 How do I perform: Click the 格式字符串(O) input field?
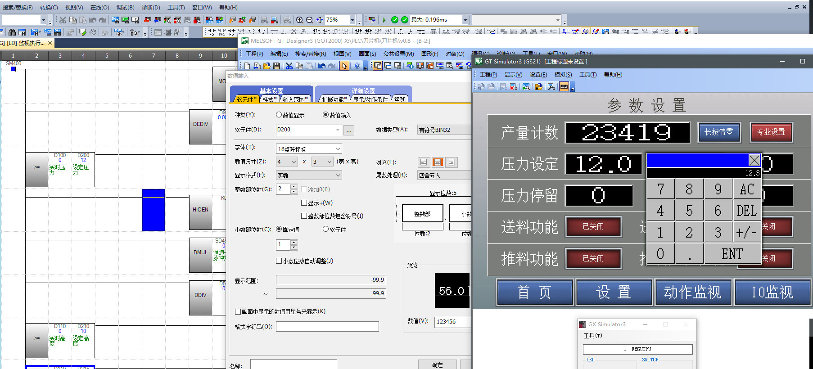click(327, 327)
